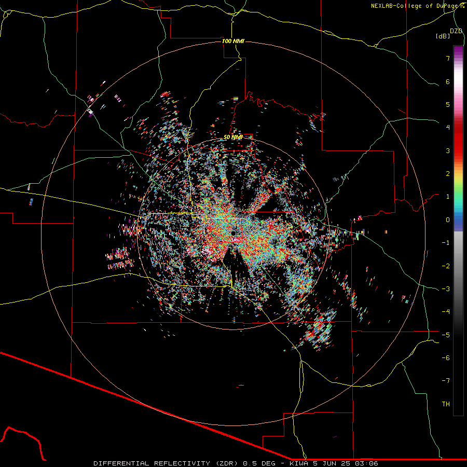Screen dimensions: 467x467
Task: Click the legend value 2
Action: (448, 174)
